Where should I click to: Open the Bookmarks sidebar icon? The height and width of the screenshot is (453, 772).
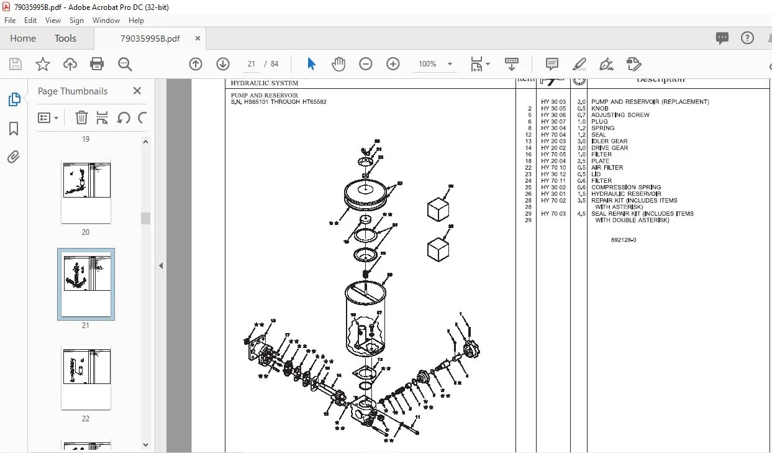[14, 129]
